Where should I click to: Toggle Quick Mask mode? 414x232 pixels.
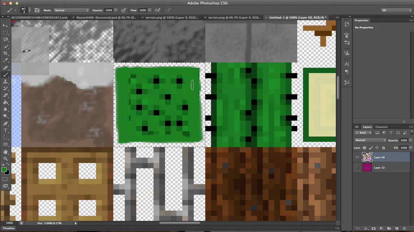pos(5,179)
